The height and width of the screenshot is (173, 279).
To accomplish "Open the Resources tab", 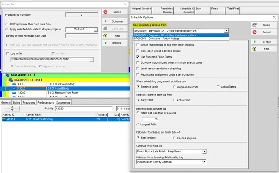I will [29, 103].
